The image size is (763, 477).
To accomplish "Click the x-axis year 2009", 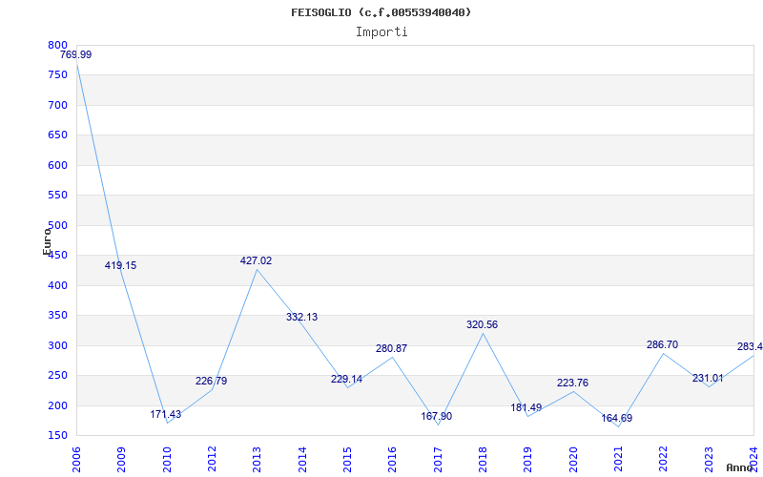I will tap(122, 460).
